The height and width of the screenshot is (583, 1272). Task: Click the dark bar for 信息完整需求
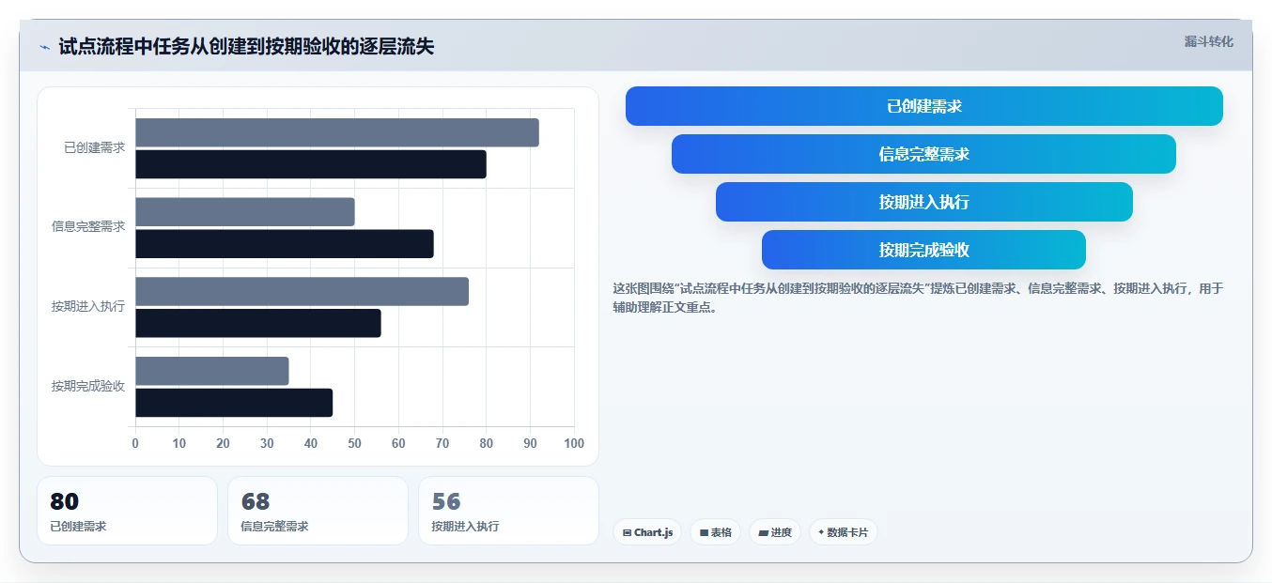point(285,244)
